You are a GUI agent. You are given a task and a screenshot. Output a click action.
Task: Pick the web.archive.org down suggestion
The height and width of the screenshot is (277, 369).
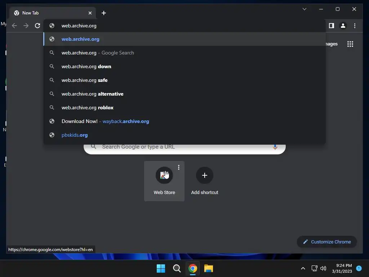point(184,66)
